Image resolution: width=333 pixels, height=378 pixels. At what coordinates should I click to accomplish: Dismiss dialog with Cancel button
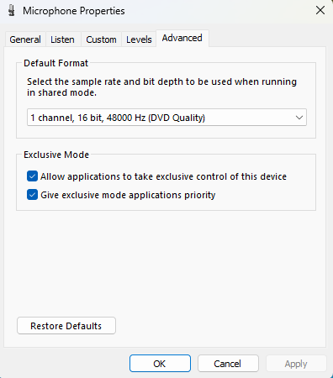(228, 364)
